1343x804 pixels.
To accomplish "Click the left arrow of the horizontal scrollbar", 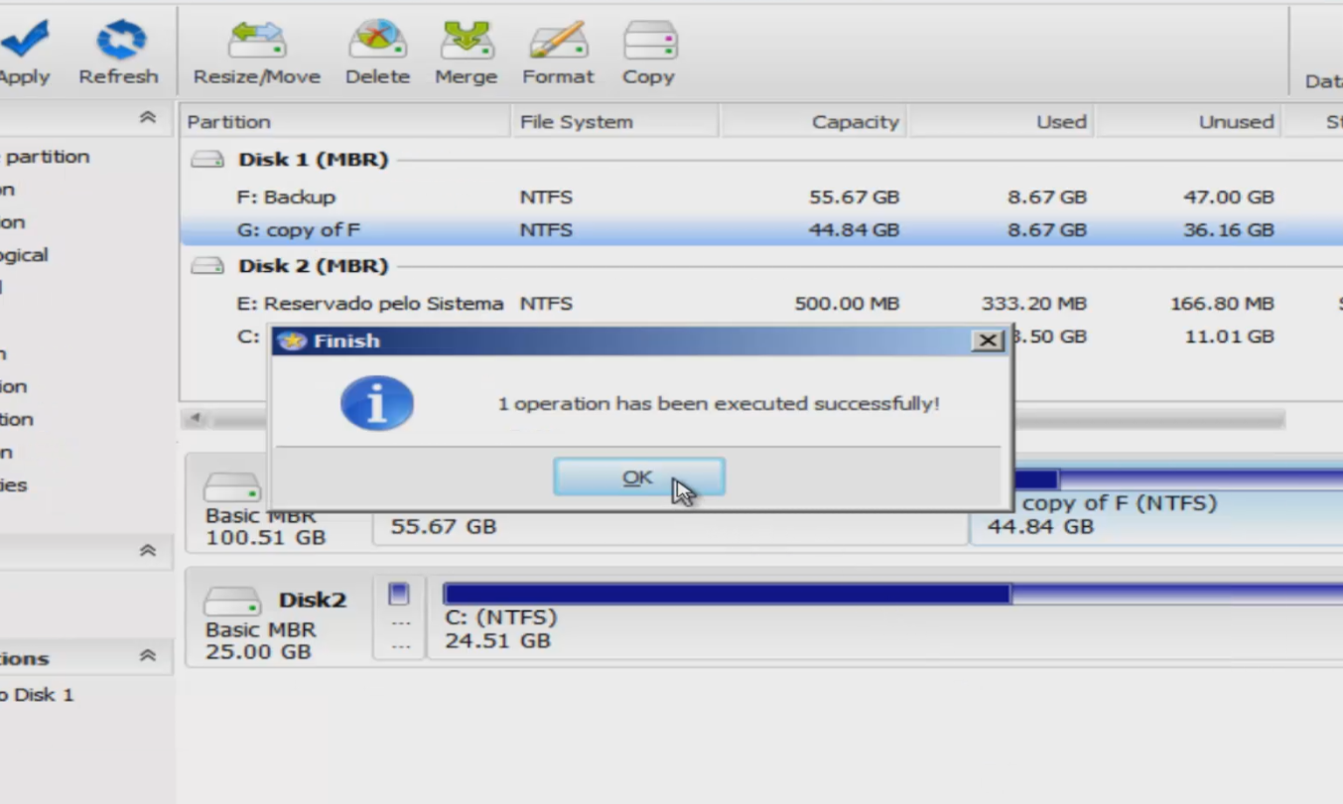I will 196,419.
